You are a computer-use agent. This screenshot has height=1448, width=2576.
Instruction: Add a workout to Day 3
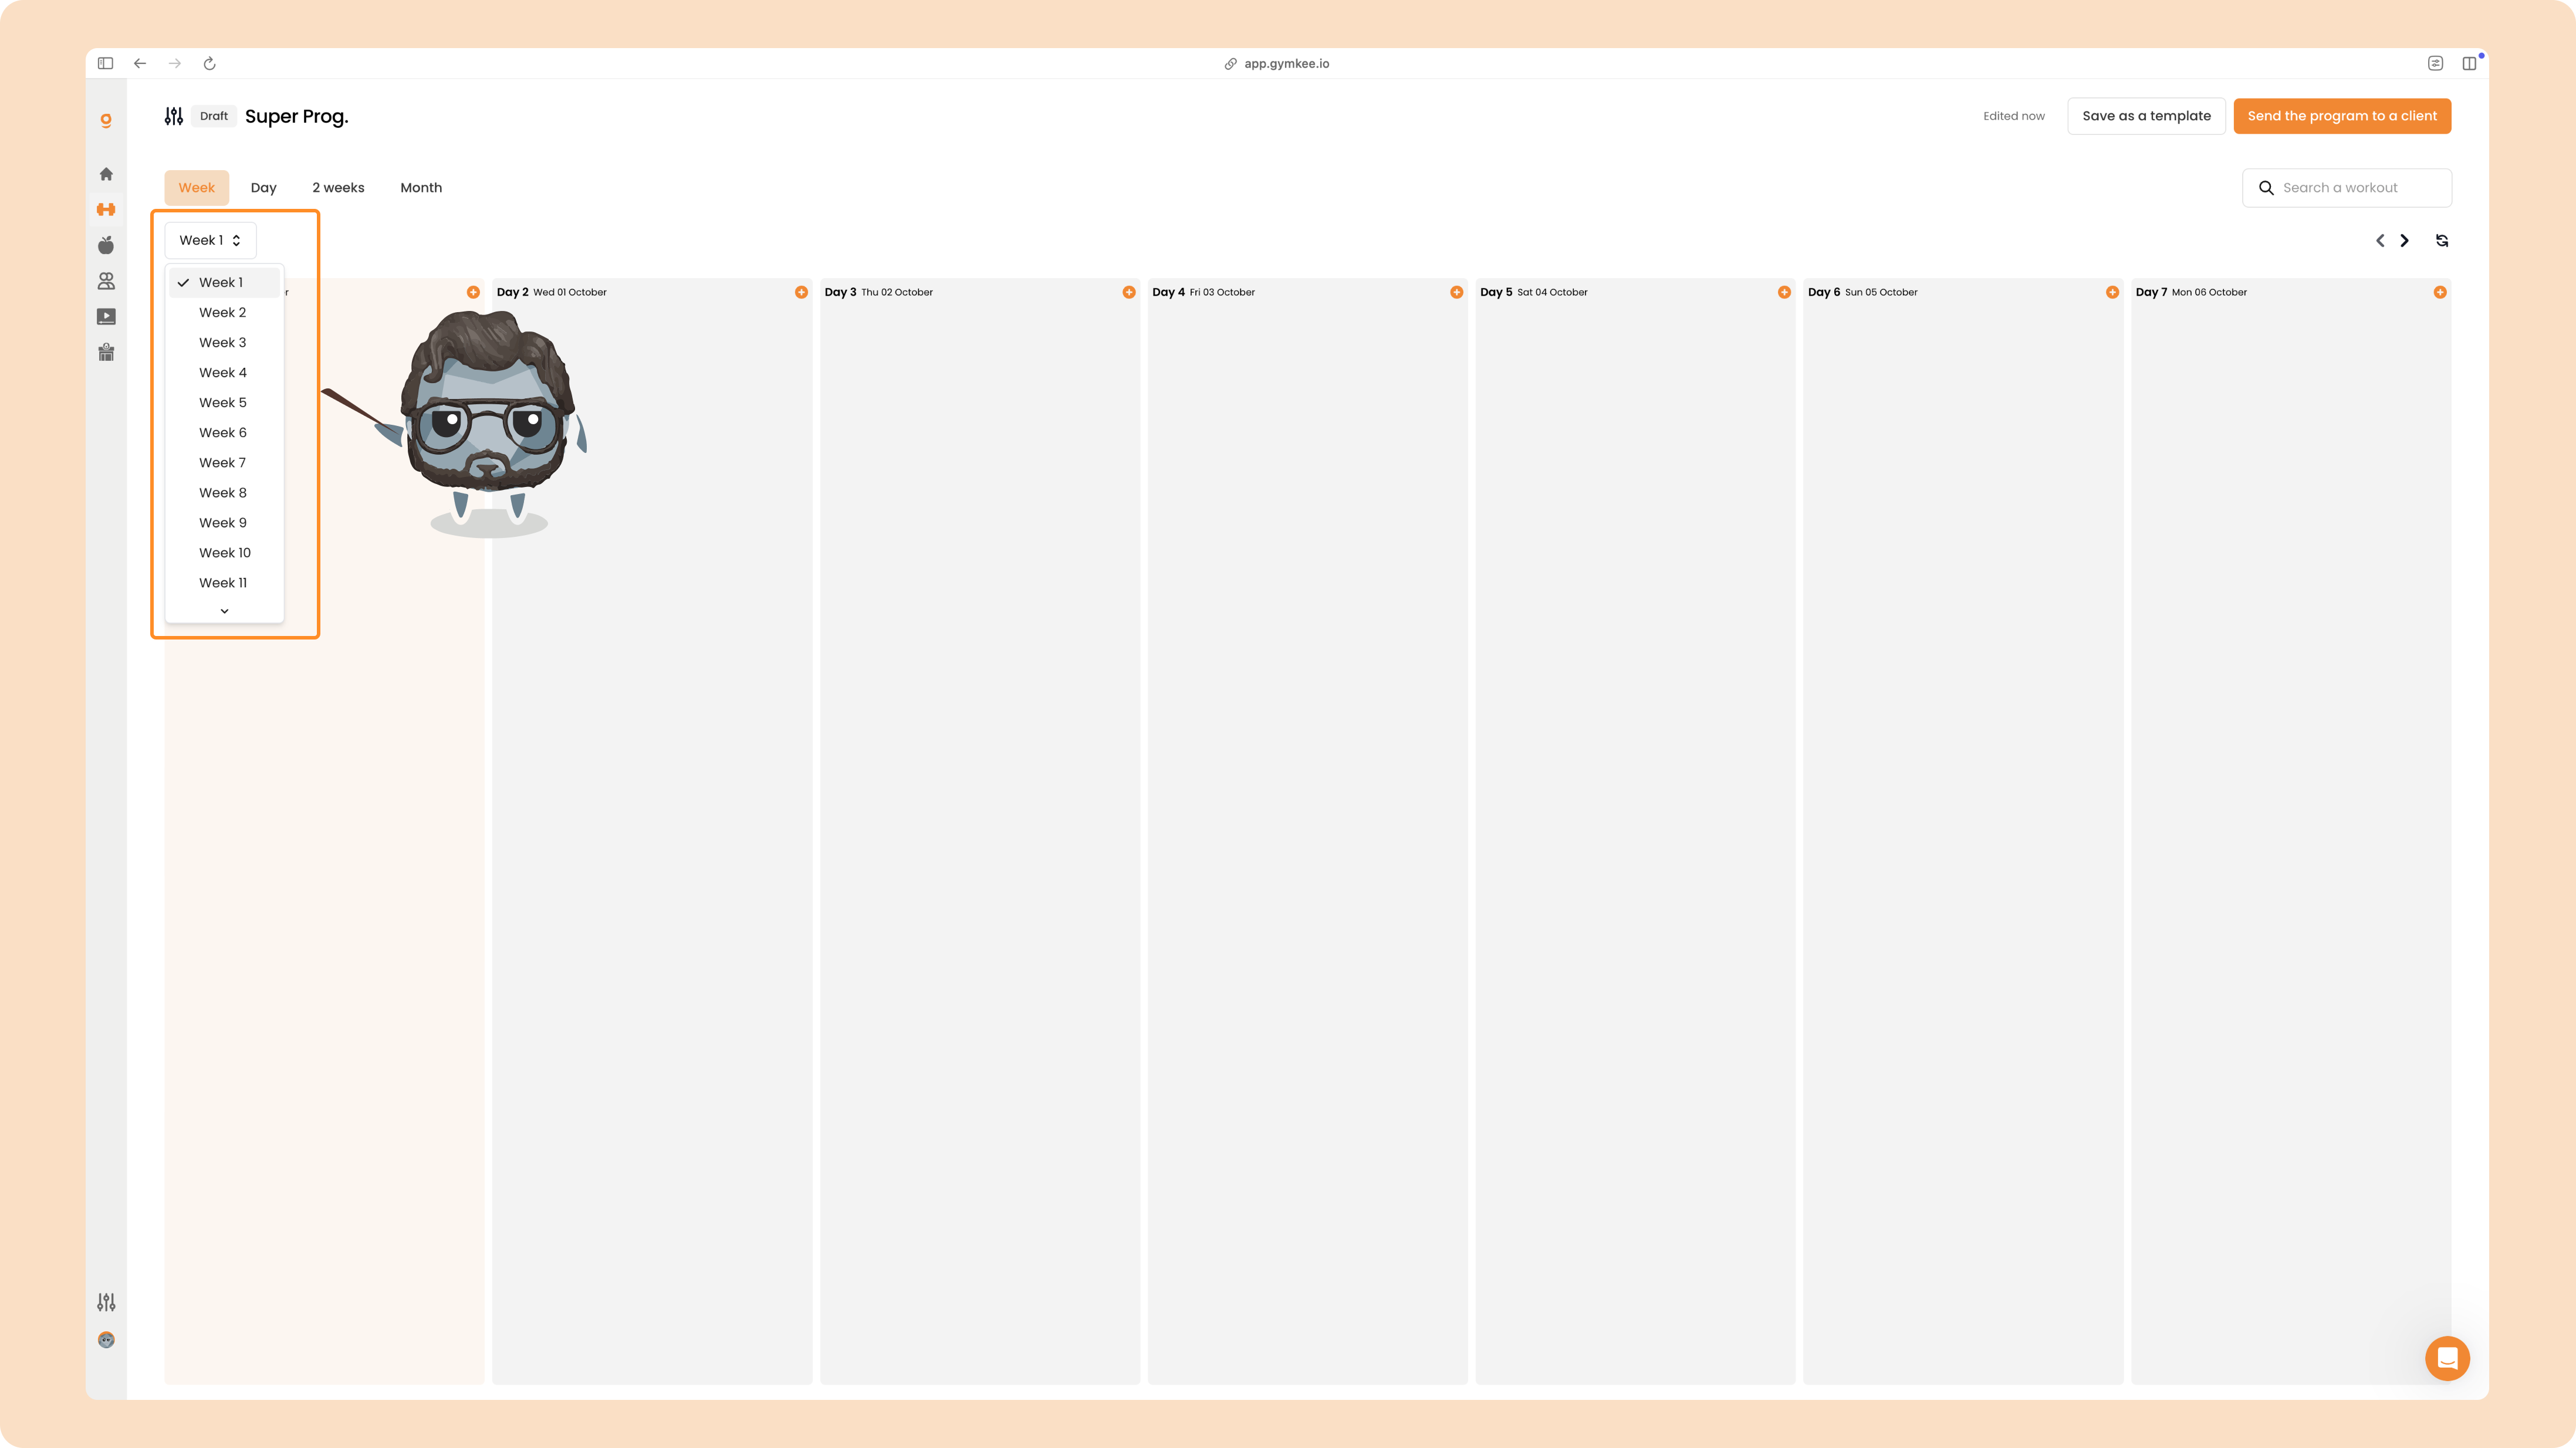point(1129,292)
